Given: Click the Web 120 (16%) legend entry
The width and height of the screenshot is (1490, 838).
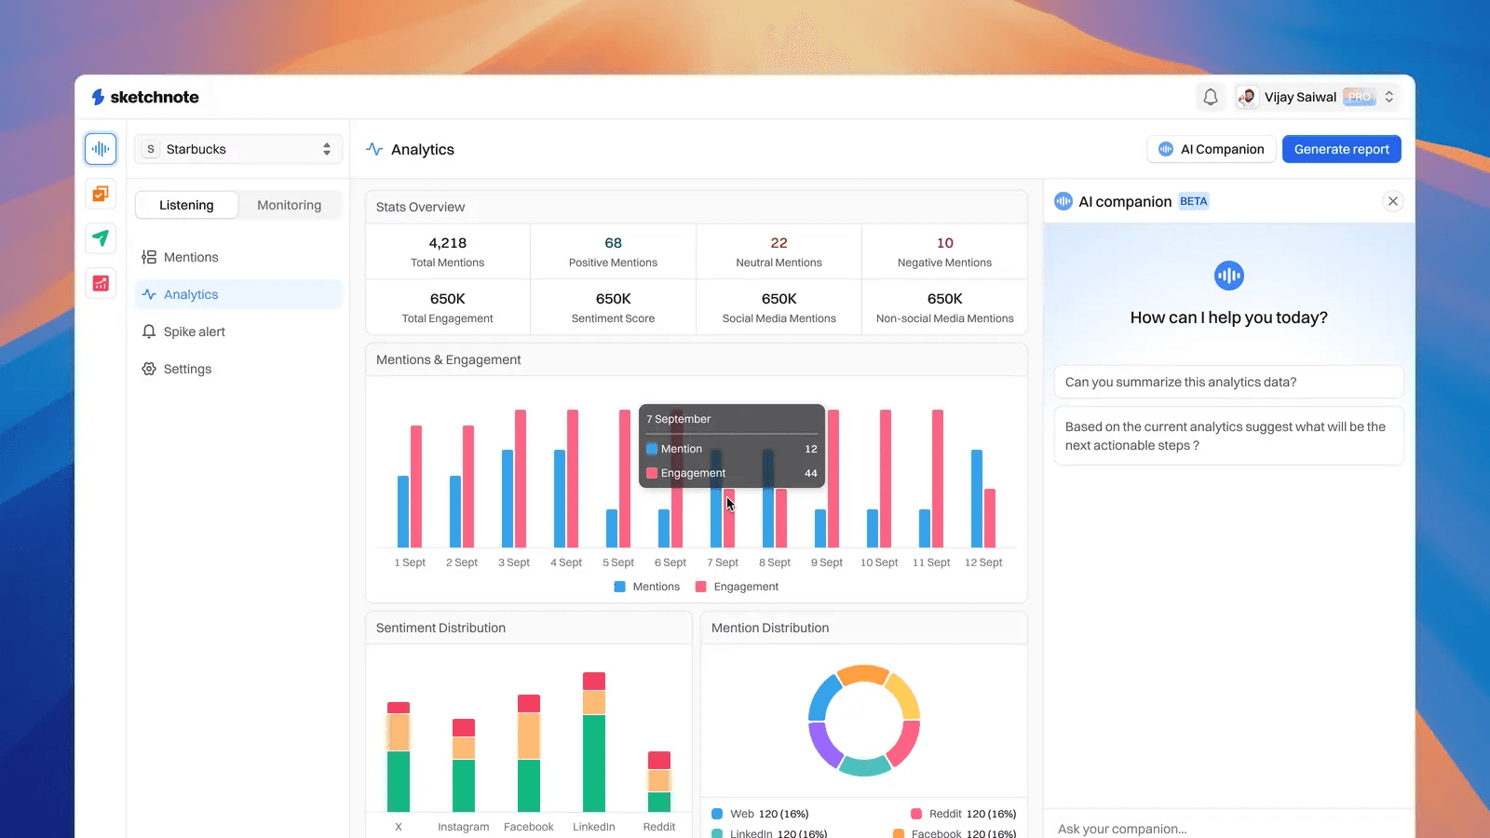Looking at the screenshot, I should click(761, 814).
